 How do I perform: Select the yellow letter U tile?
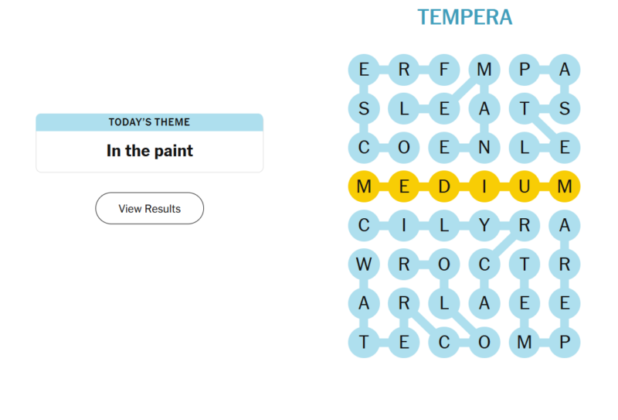(x=525, y=186)
